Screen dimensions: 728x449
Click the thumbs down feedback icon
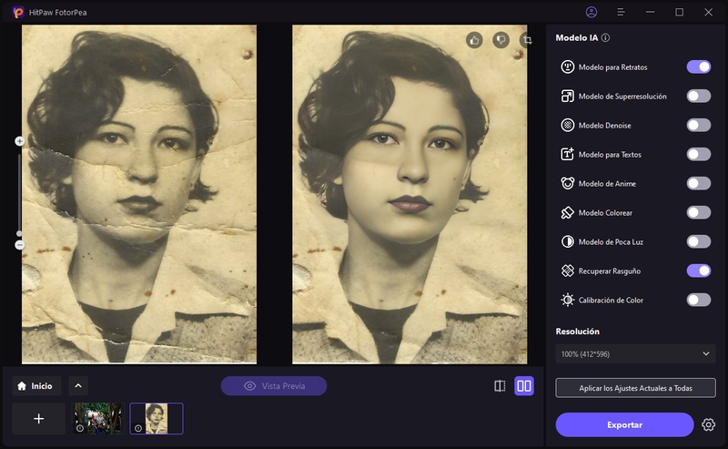click(501, 40)
